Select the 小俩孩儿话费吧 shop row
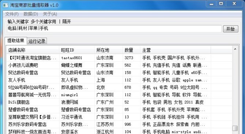 coord(119,65)
